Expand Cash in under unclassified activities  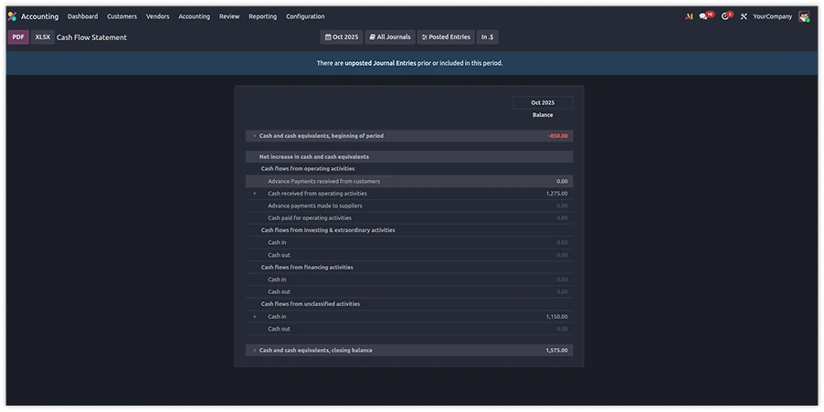click(x=255, y=317)
